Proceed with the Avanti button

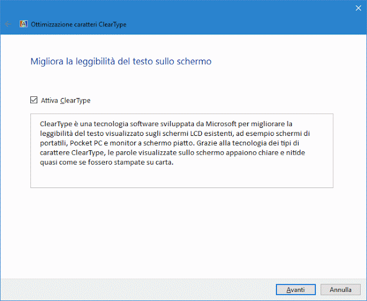[296, 290]
